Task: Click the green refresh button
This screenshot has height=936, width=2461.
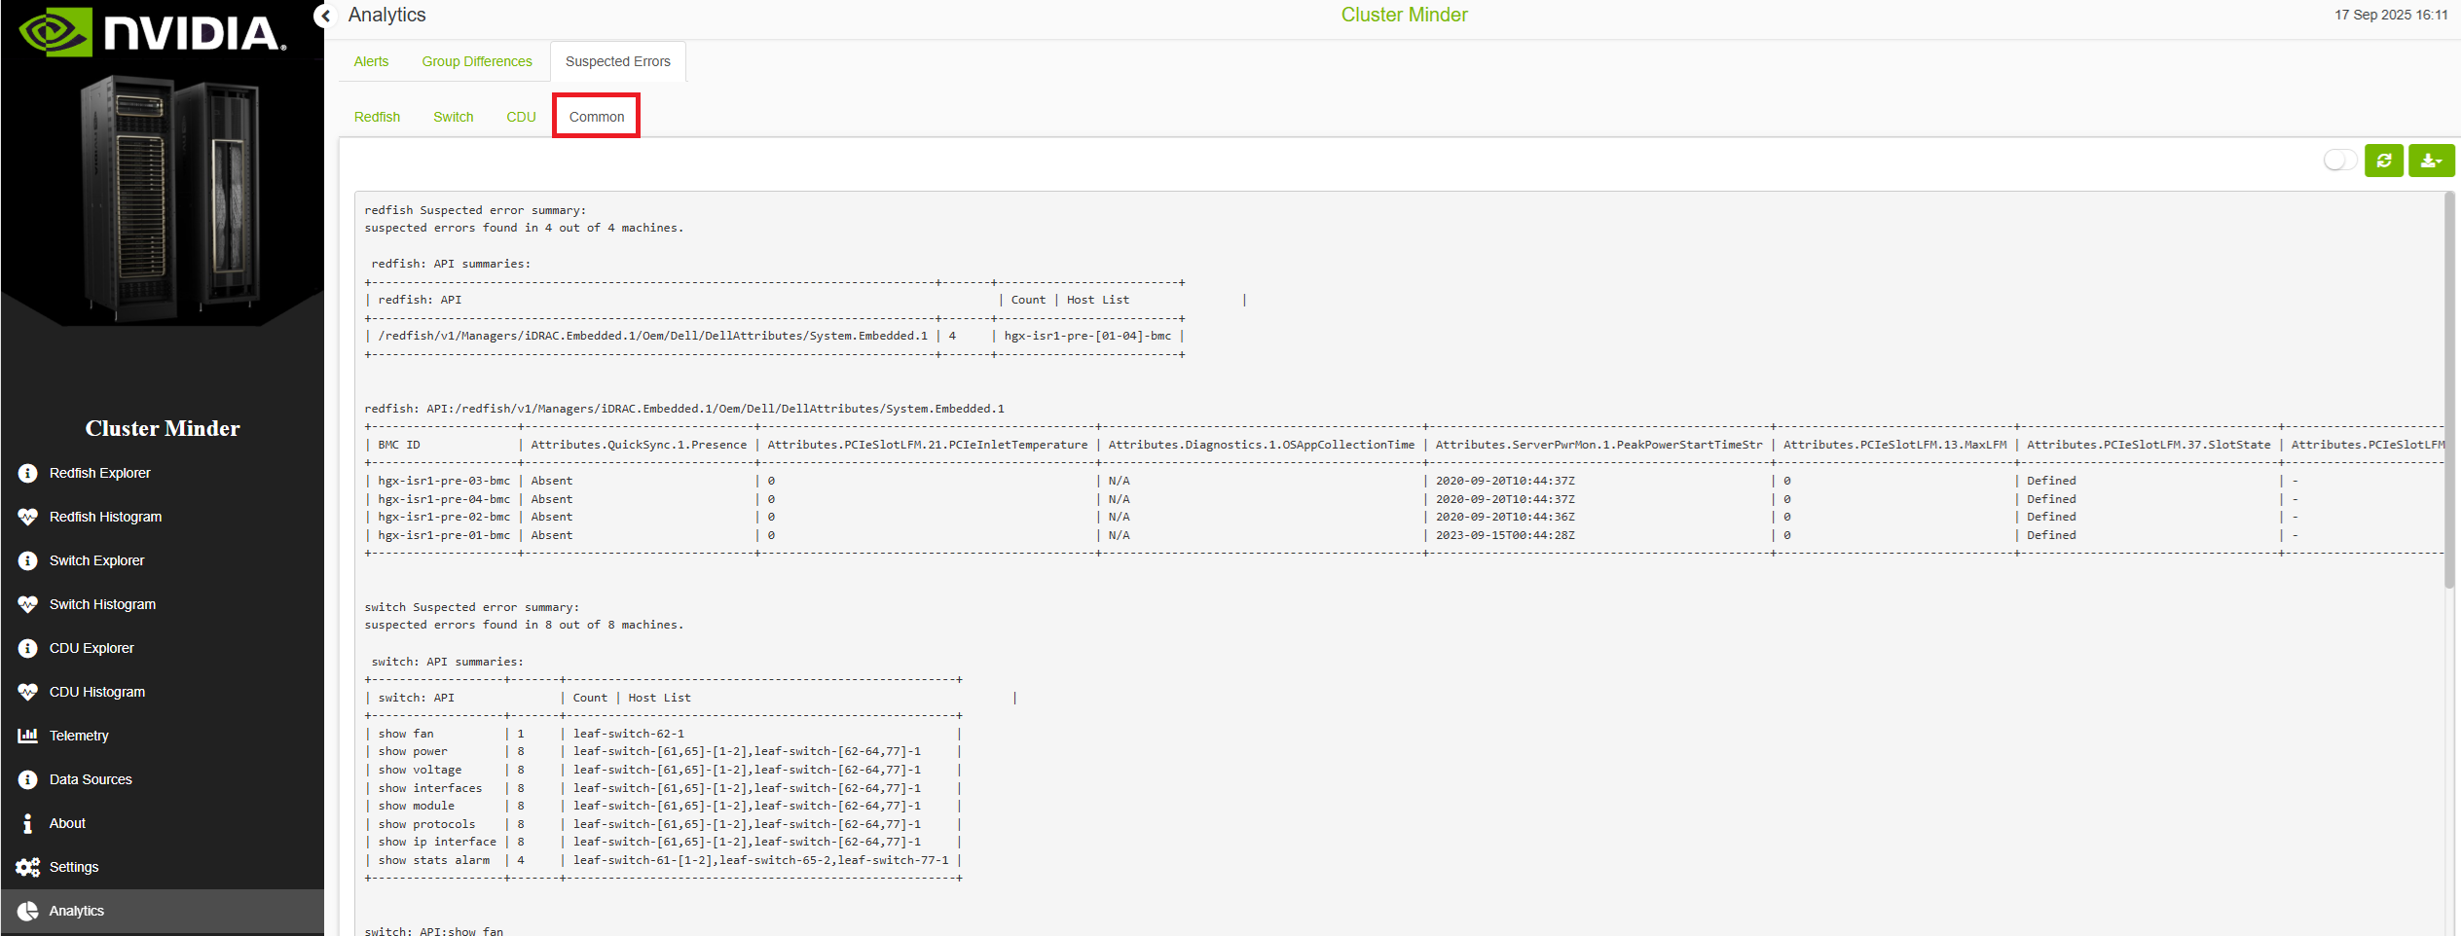Action: (2384, 161)
